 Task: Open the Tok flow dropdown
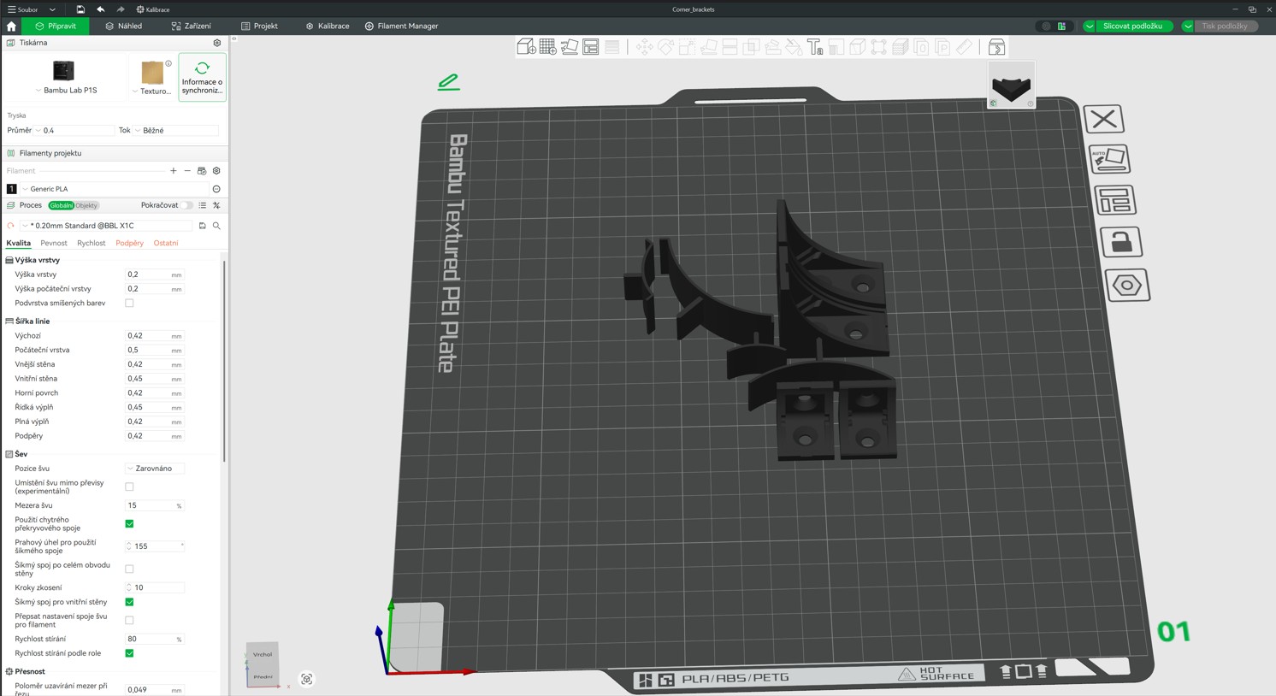(x=175, y=130)
